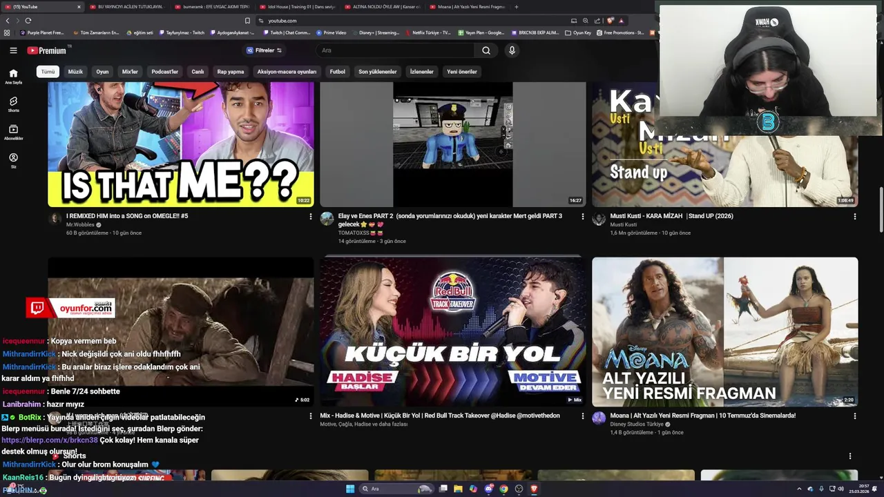Open Discord from the taskbar
The width and height of the screenshot is (884, 497).
488,489
